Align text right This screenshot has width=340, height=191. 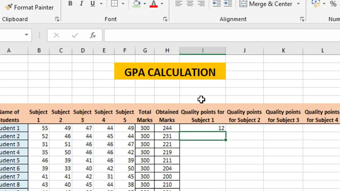click(x=201, y=3)
